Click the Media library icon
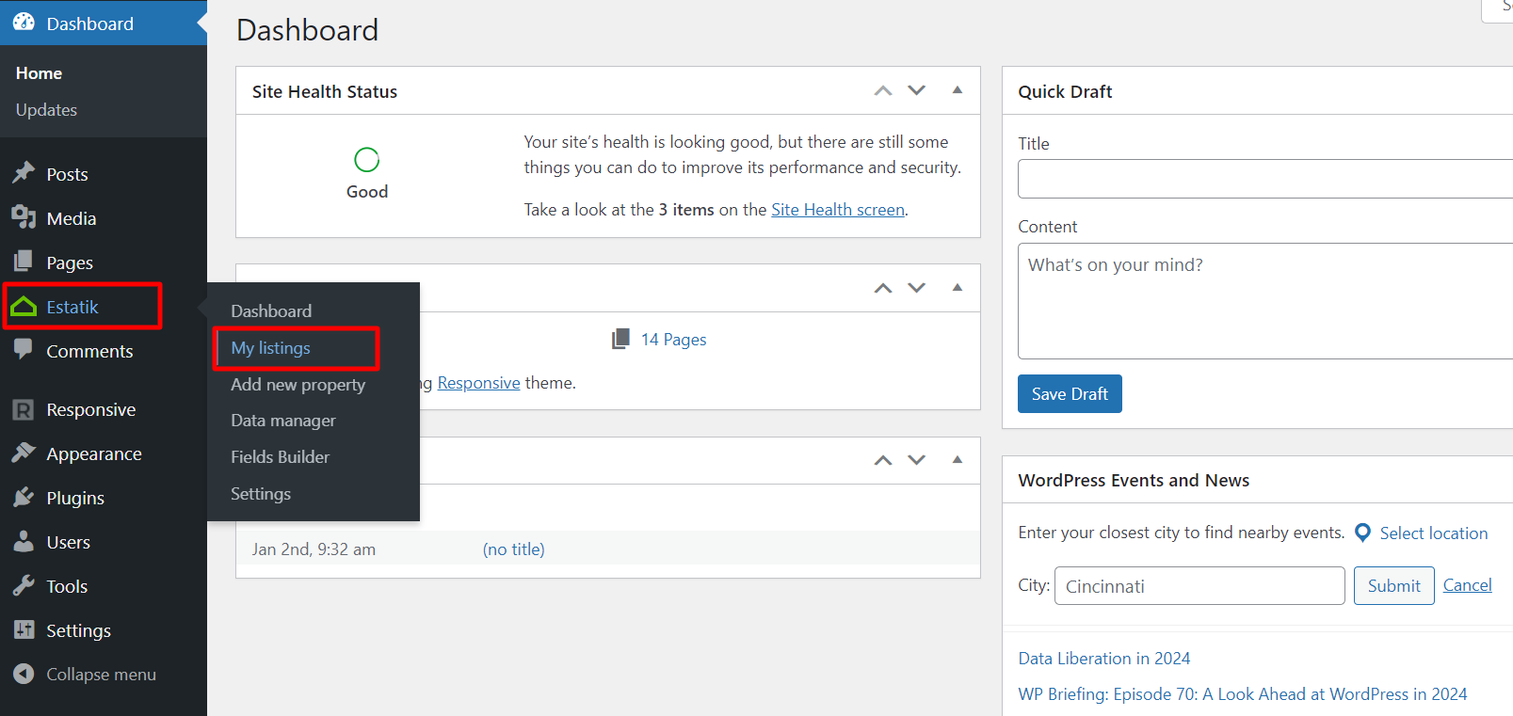The height and width of the screenshot is (716, 1513). (24, 217)
